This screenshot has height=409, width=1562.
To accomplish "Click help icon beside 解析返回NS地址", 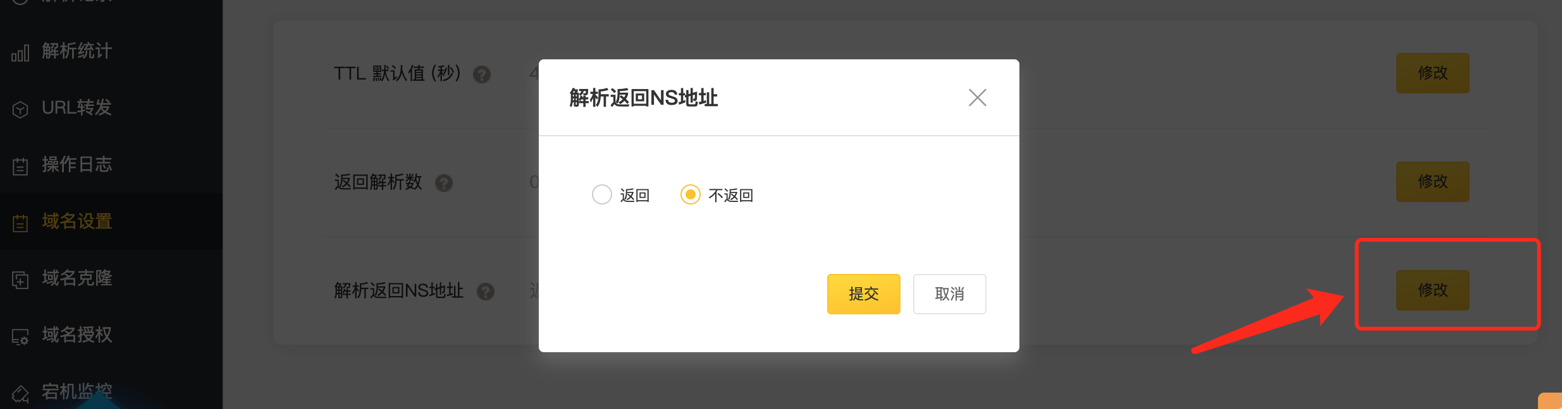I will [x=486, y=292].
